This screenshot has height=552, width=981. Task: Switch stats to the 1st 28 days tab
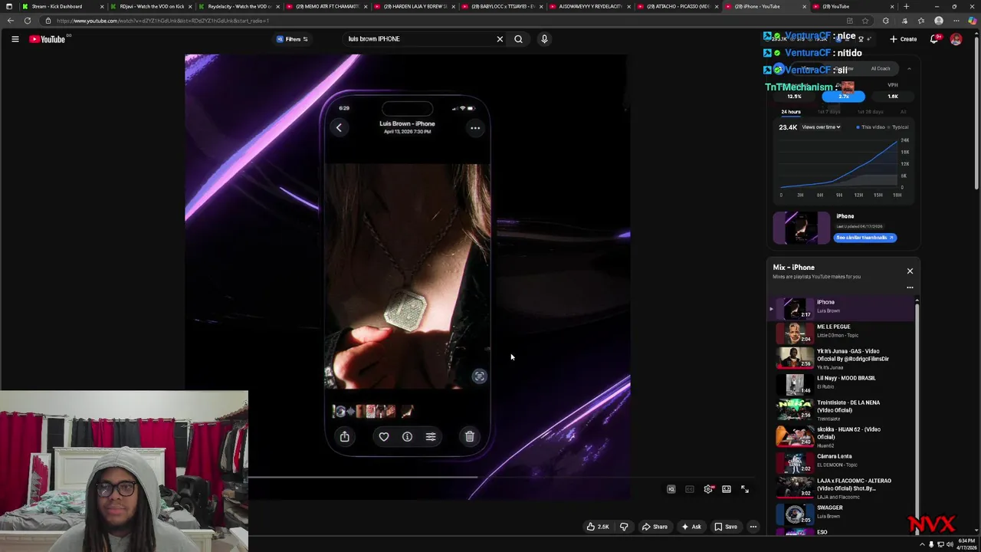click(x=870, y=112)
